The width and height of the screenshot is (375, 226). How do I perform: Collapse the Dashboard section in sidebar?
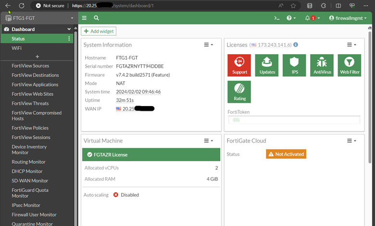(x=69, y=29)
